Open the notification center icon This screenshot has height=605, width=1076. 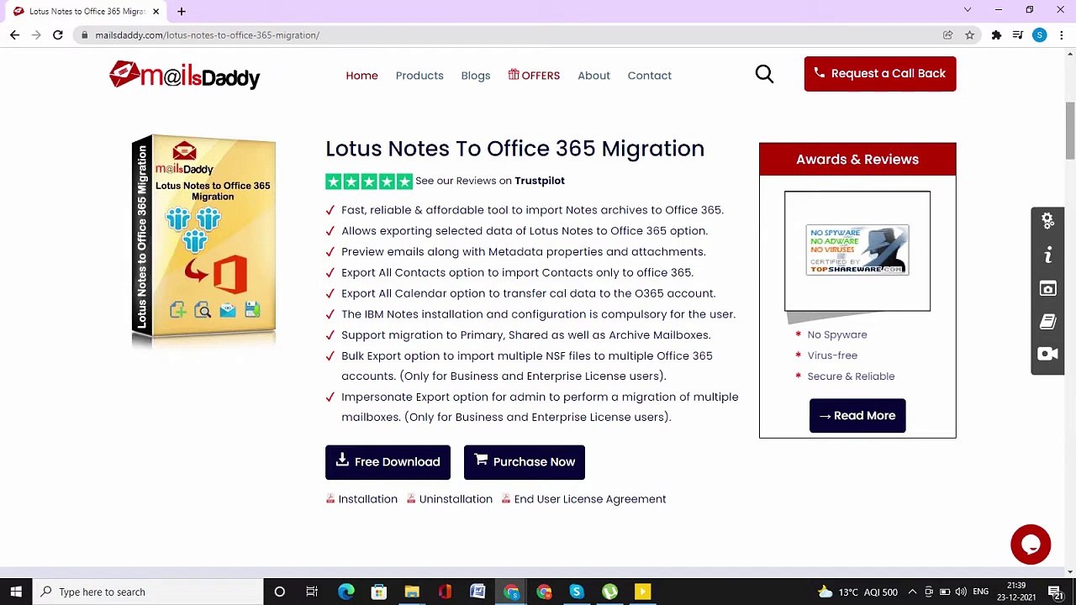[x=1056, y=592]
